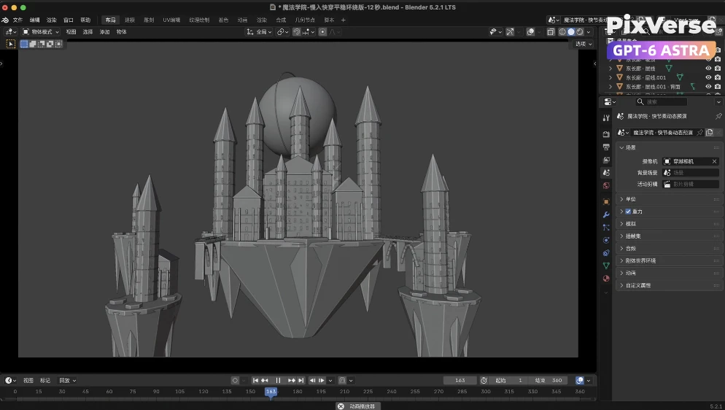Open the 全局 transform orientation dropdown
725x410 pixels.
[258, 32]
